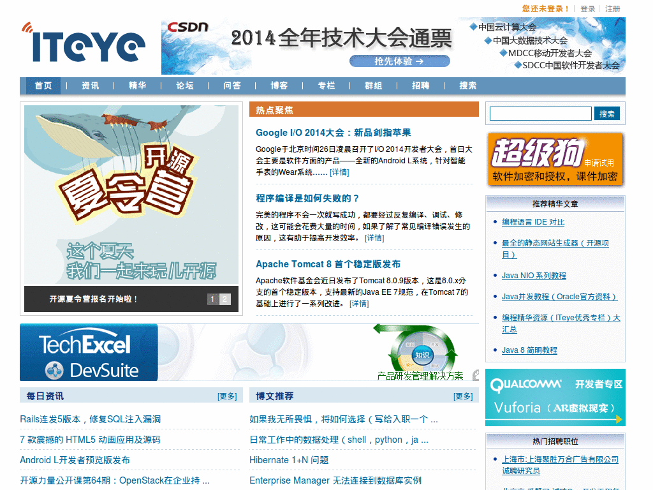Select 招聘 in the navigation bar

(421, 85)
